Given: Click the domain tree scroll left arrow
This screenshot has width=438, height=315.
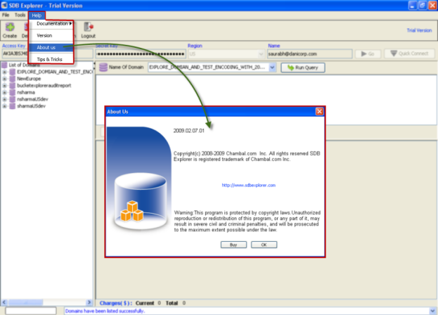Looking at the screenshot, I should click(x=4, y=302).
